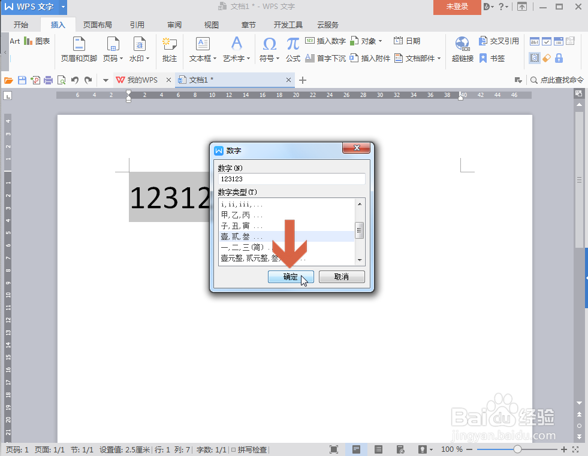This screenshot has height=456, width=588.
Task: Print document with printer icon
Action: [49, 80]
